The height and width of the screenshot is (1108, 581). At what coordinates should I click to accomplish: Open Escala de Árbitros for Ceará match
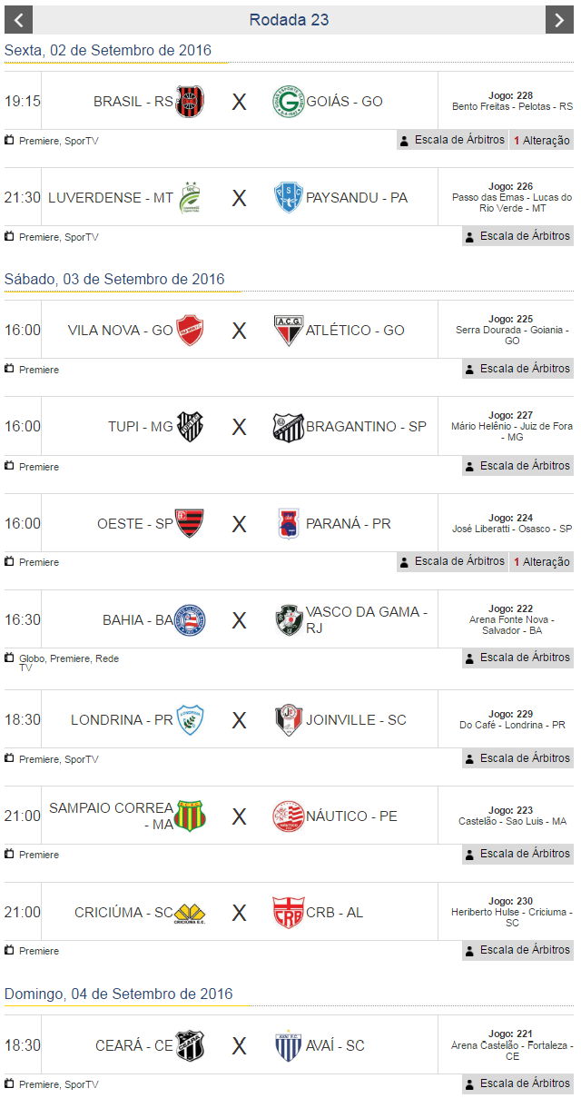(517, 1083)
